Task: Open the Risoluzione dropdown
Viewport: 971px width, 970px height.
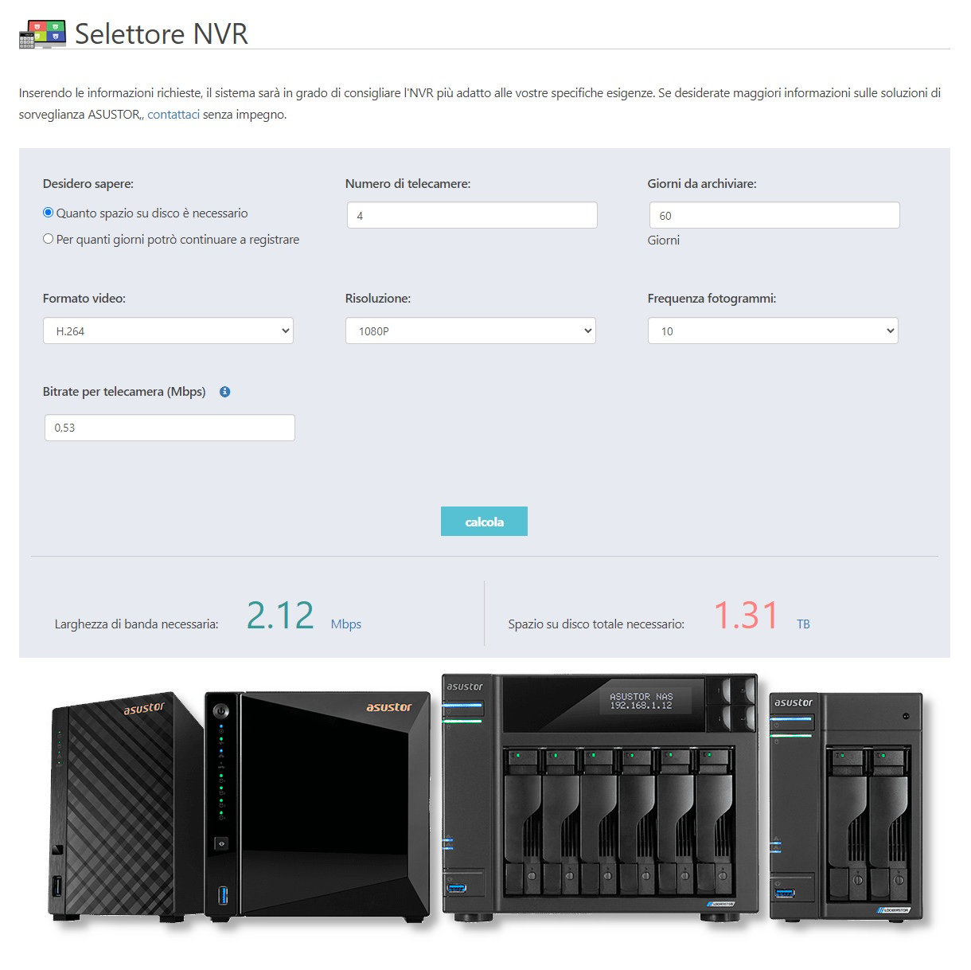Action: pyautogui.click(x=470, y=331)
